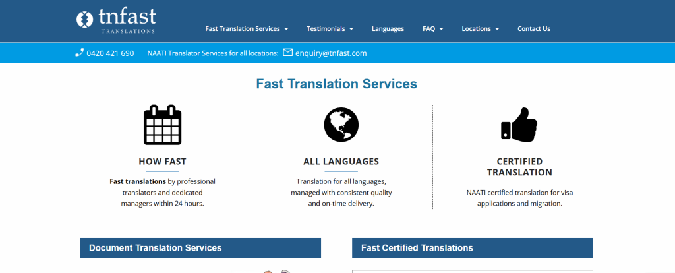Viewport: 675px width, 273px height.
Task: Open the Document Translation Services section header
Action: tap(156, 248)
